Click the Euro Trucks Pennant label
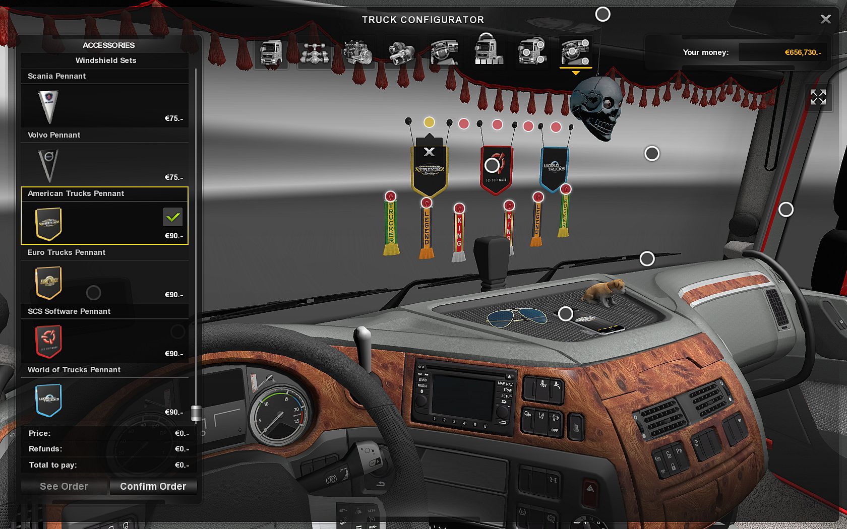This screenshot has height=529, width=847. [x=67, y=252]
